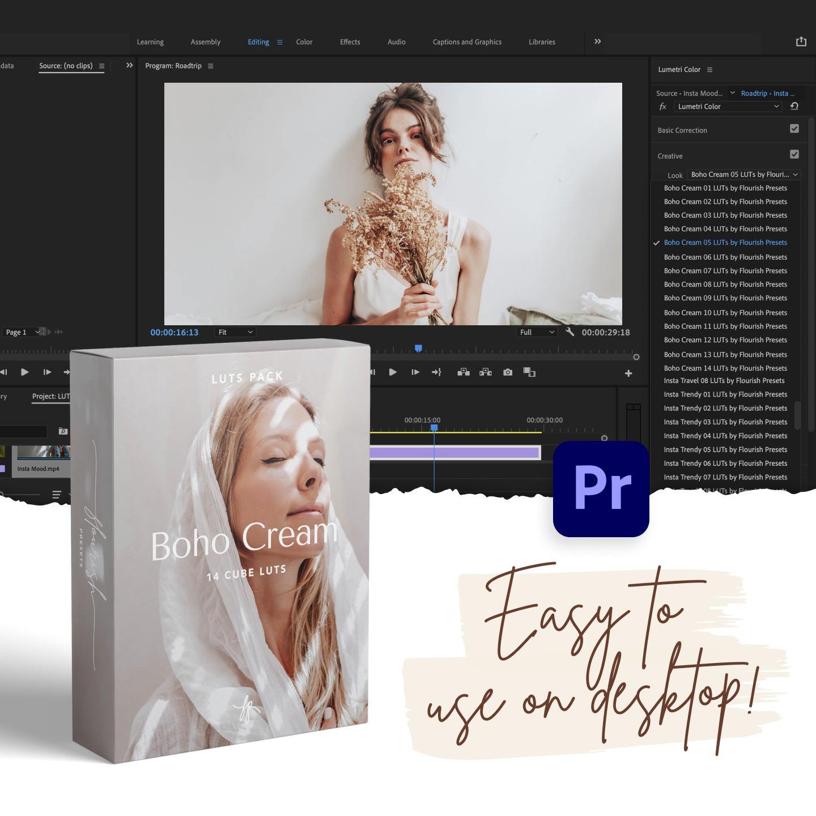Expand the Fit zoom level dropdown
816x816 pixels.
(x=235, y=332)
